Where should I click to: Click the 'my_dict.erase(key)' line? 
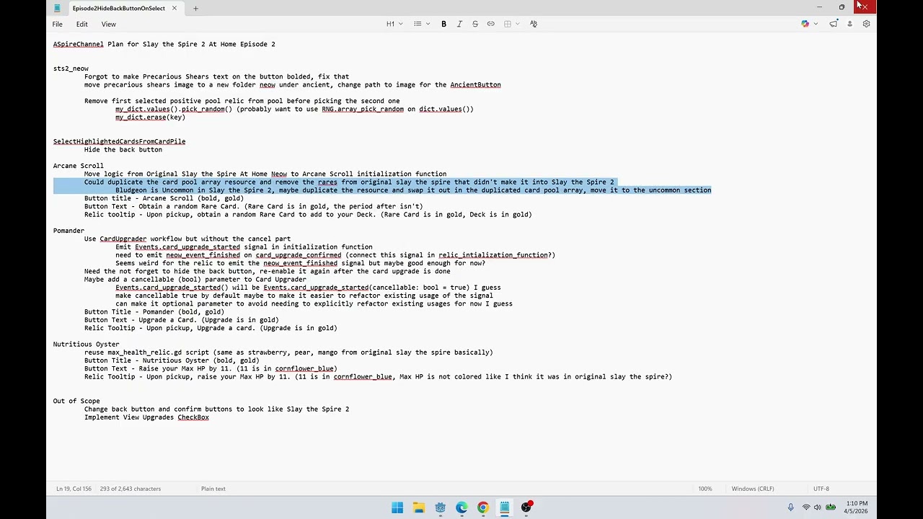coord(150,117)
